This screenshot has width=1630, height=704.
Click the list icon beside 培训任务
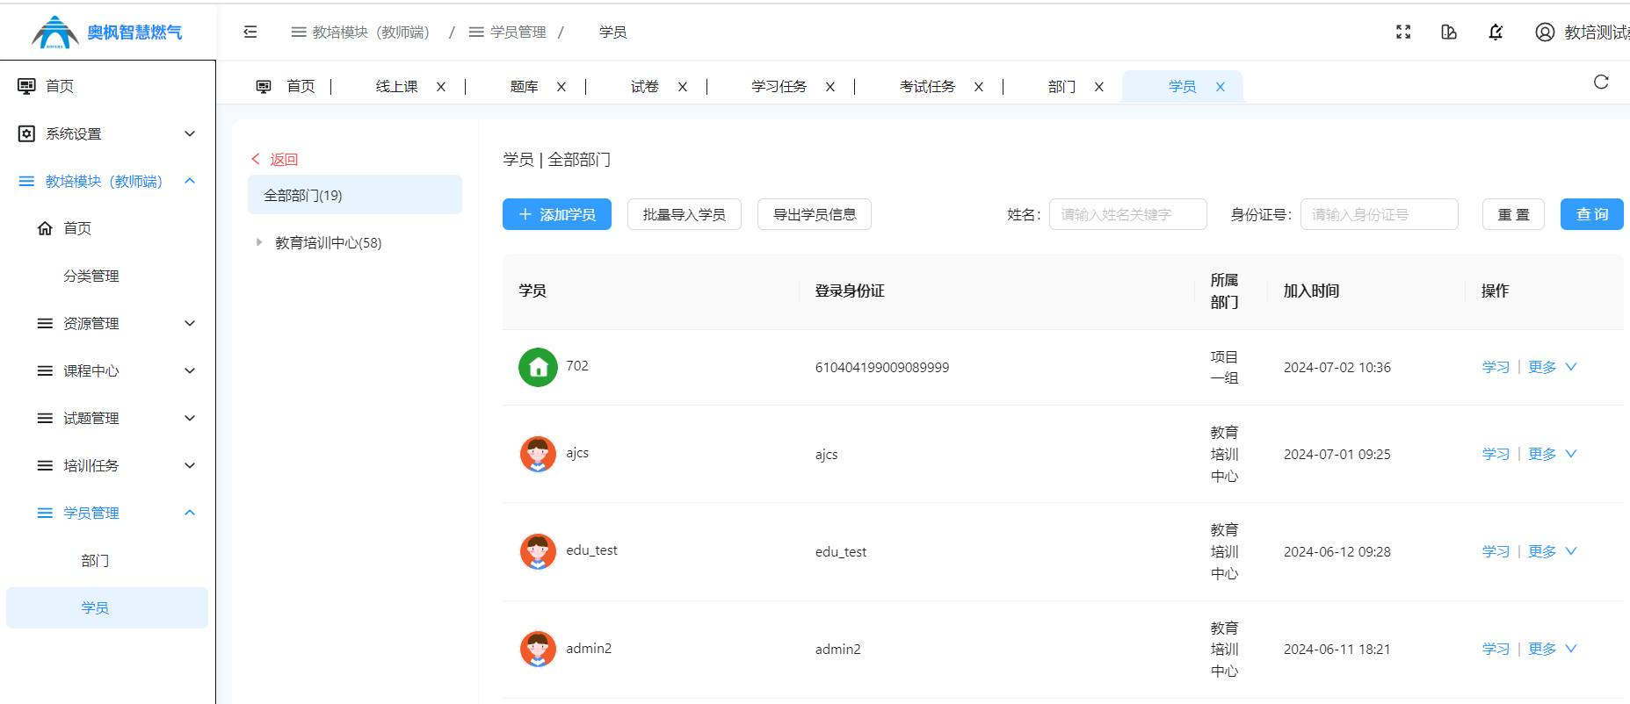[x=45, y=465]
